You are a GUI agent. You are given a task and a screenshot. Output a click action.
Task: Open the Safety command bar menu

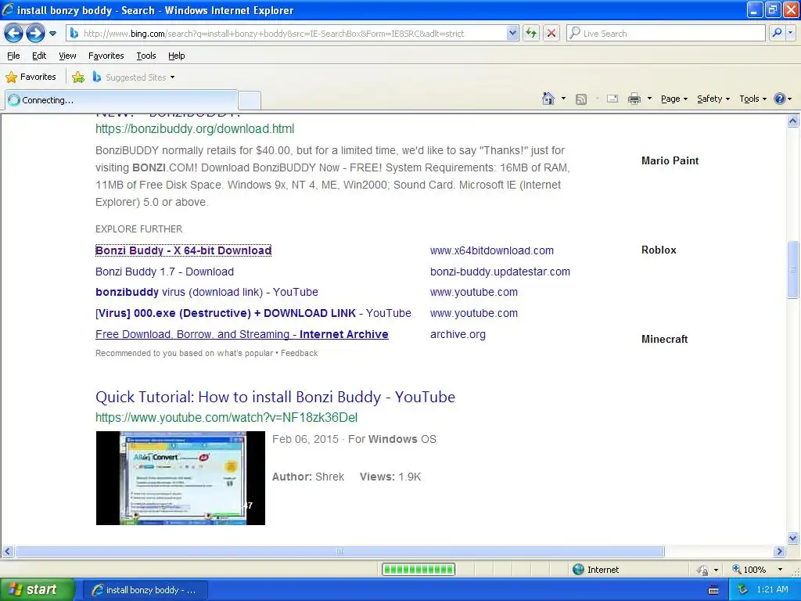click(713, 99)
